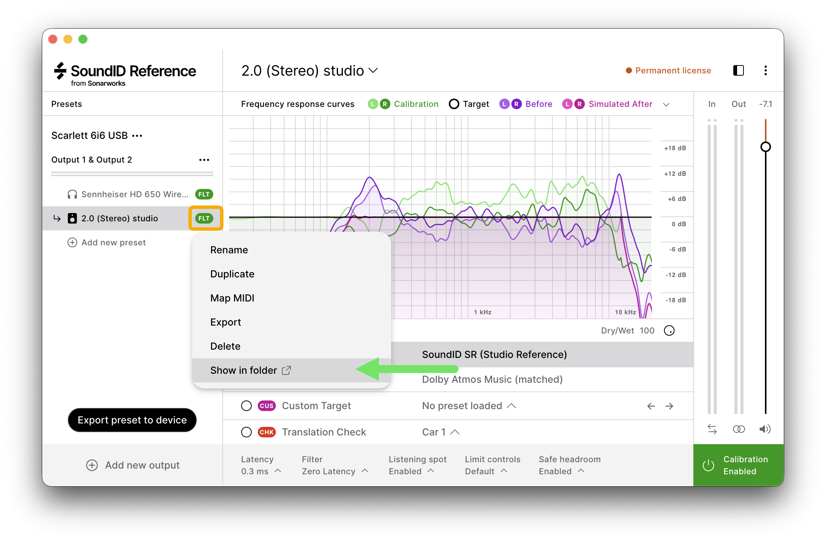Open Output 1 & Output 2 options menu

(x=204, y=160)
